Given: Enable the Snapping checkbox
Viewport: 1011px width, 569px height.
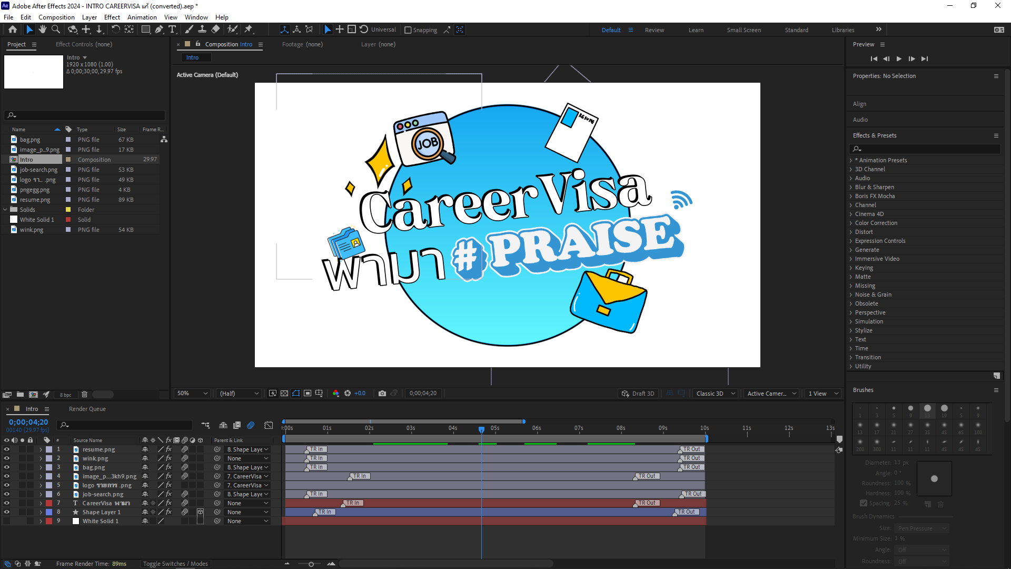Looking at the screenshot, I should 408,30.
